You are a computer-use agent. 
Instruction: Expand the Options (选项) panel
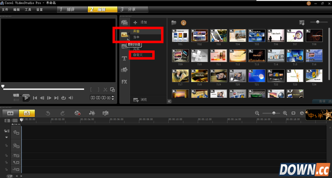point(321,101)
